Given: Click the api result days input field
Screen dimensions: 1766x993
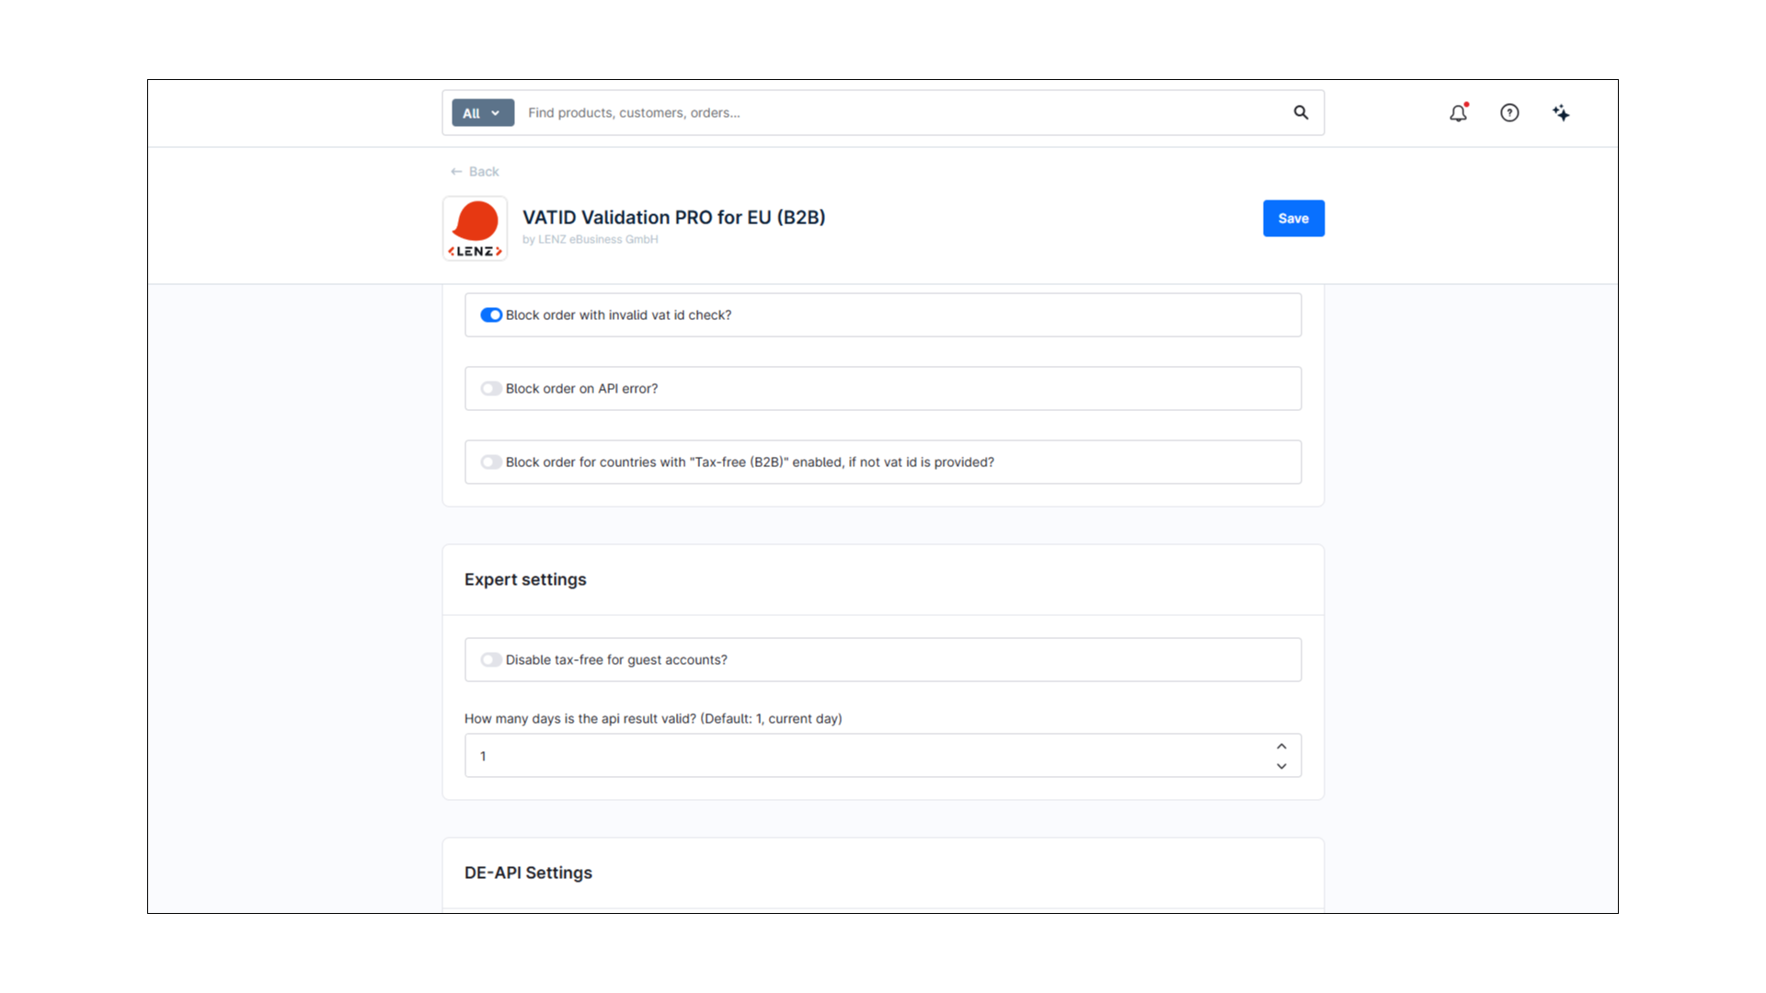Looking at the screenshot, I should pos(865,756).
